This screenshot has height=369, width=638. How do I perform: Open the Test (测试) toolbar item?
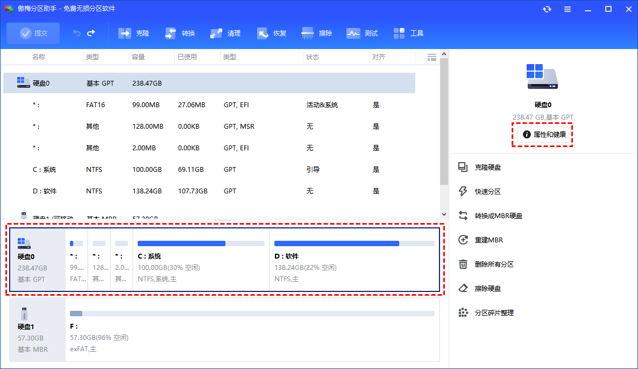[353, 33]
